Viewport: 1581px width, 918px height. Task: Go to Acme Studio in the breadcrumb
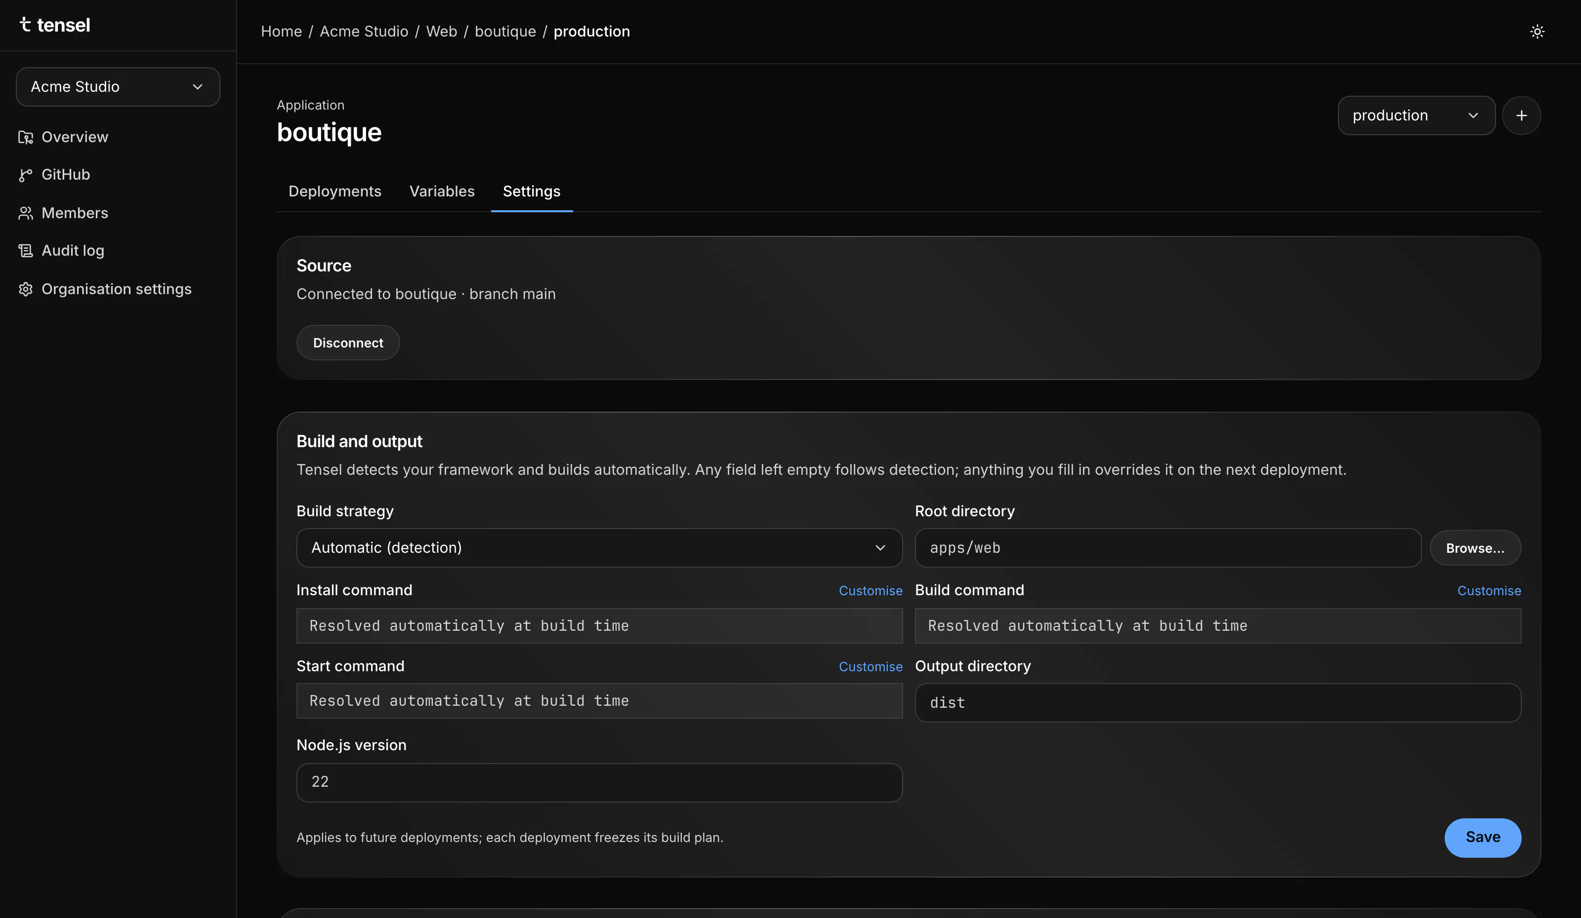(x=364, y=31)
